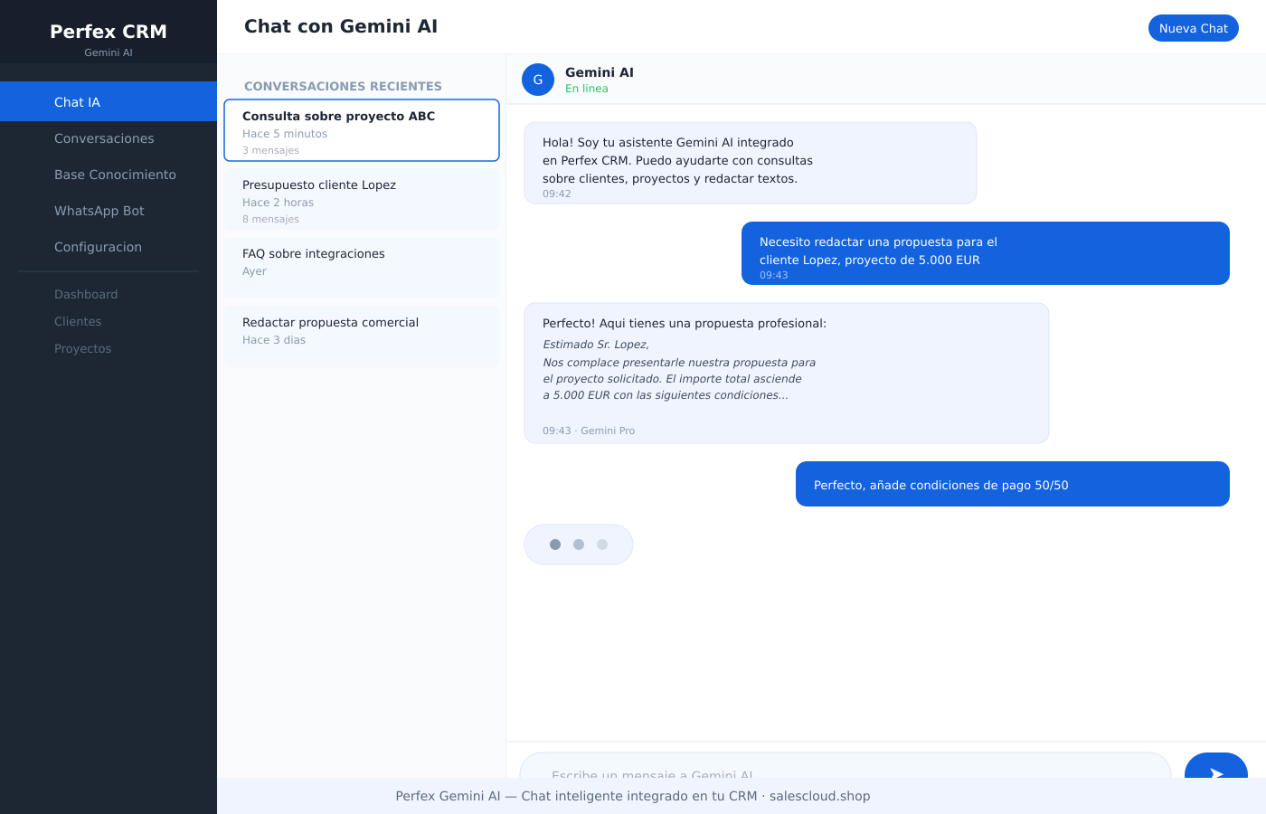Open Configuracion from the sidebar
The image size is (1266, 814).
98,247
